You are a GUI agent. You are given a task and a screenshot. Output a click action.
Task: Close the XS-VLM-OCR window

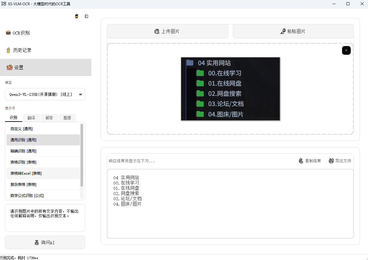click(x=362, y=4)
